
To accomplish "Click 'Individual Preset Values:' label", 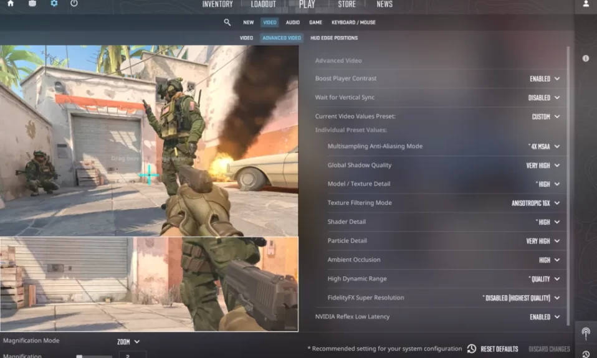I will (x=351, y=130).
